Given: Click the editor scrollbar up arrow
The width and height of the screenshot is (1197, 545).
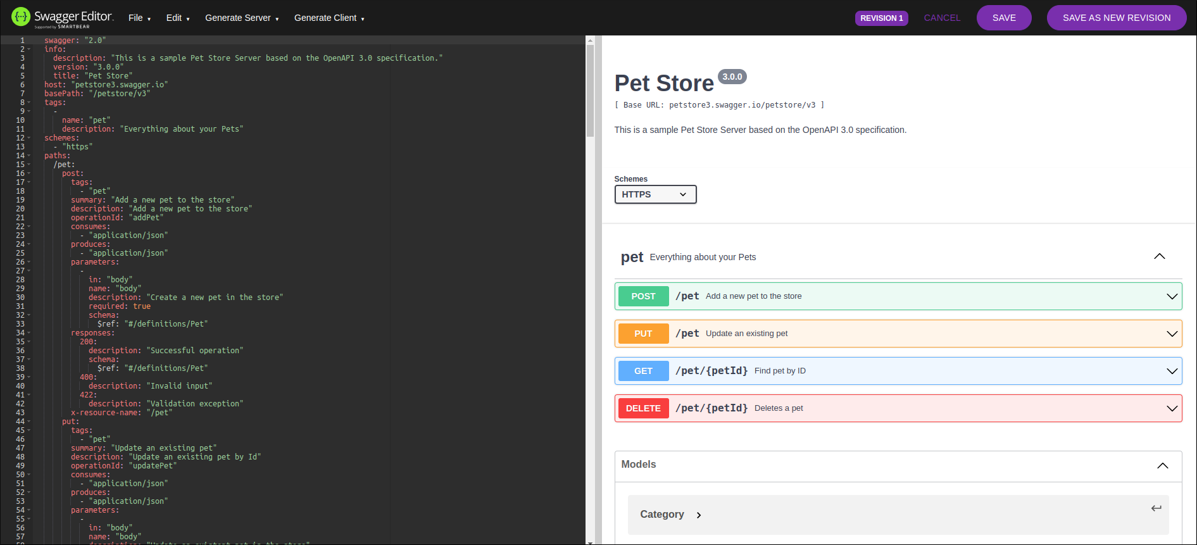Looking at the screenshot, I should click(x=590, y=41).
